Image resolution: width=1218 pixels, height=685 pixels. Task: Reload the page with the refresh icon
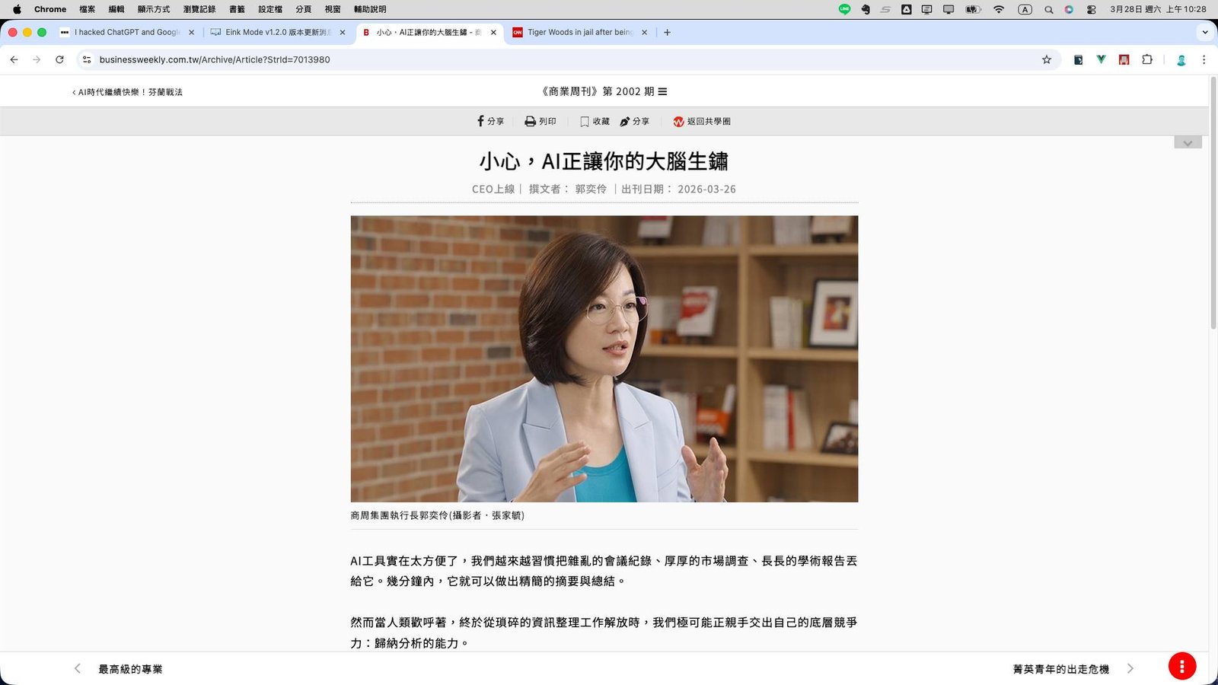click(x=59, y=59)
